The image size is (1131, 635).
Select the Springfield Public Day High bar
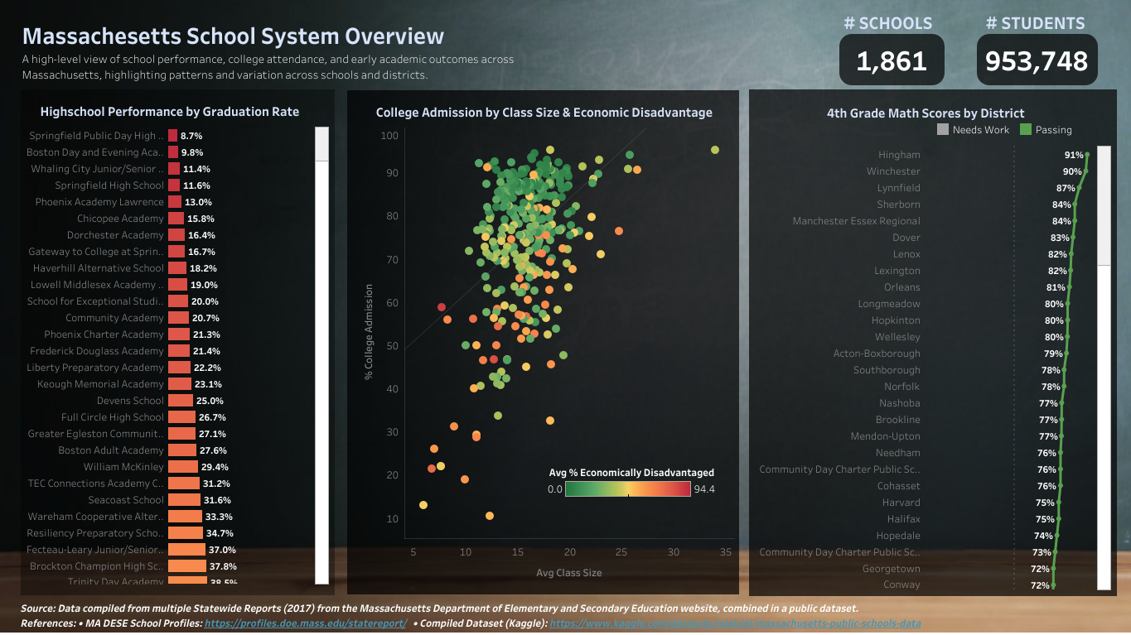click(172, 135)
